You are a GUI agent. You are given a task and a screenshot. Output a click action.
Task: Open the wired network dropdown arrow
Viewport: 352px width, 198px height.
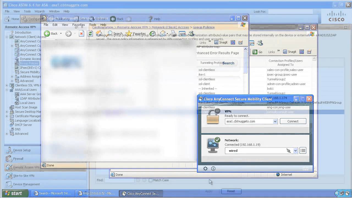[295, 151]
